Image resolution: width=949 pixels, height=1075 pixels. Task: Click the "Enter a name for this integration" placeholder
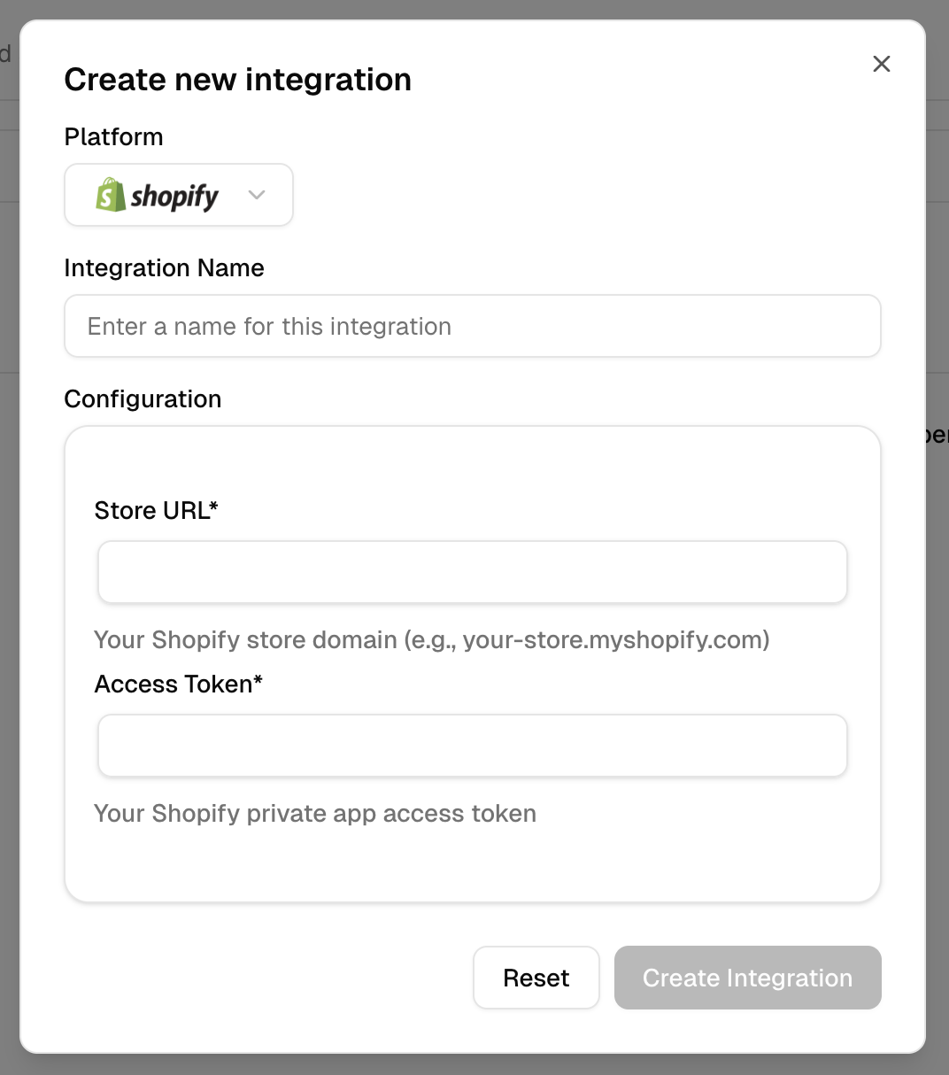(x=269, y=327)
